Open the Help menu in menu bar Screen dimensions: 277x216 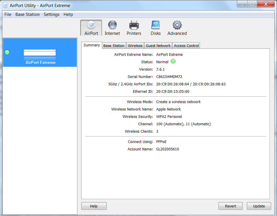point(68,14)
